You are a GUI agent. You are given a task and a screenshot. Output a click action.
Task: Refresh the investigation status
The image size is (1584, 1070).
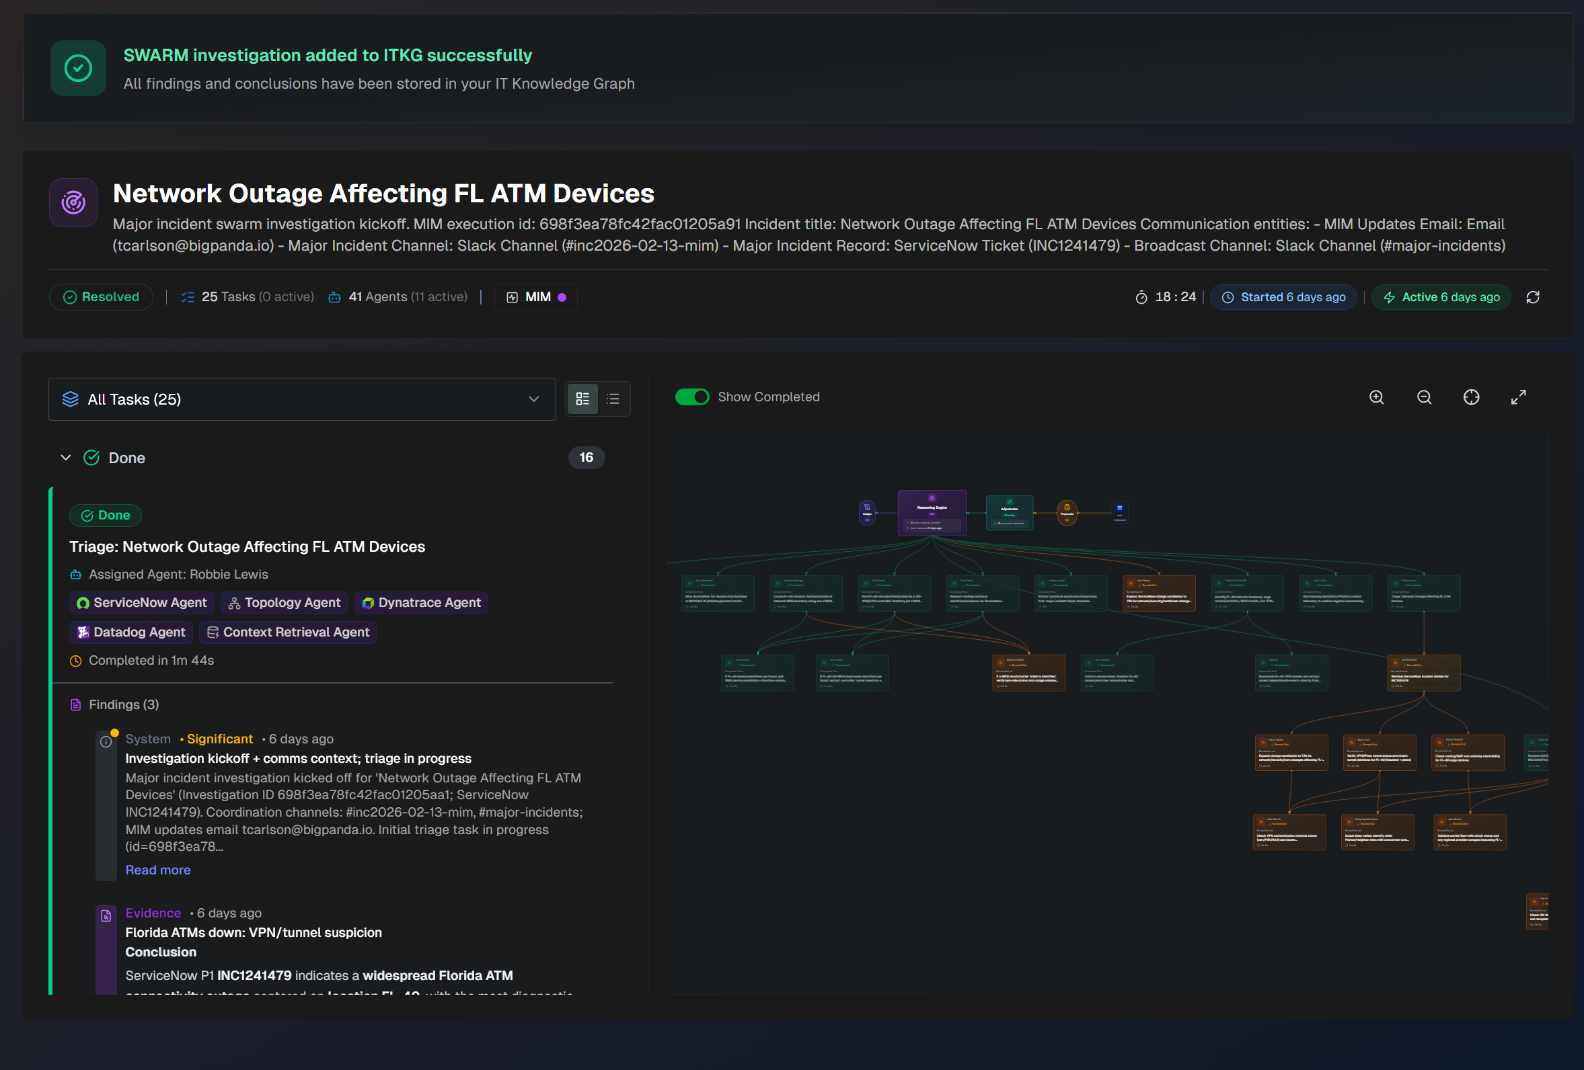click(1532, 297)
